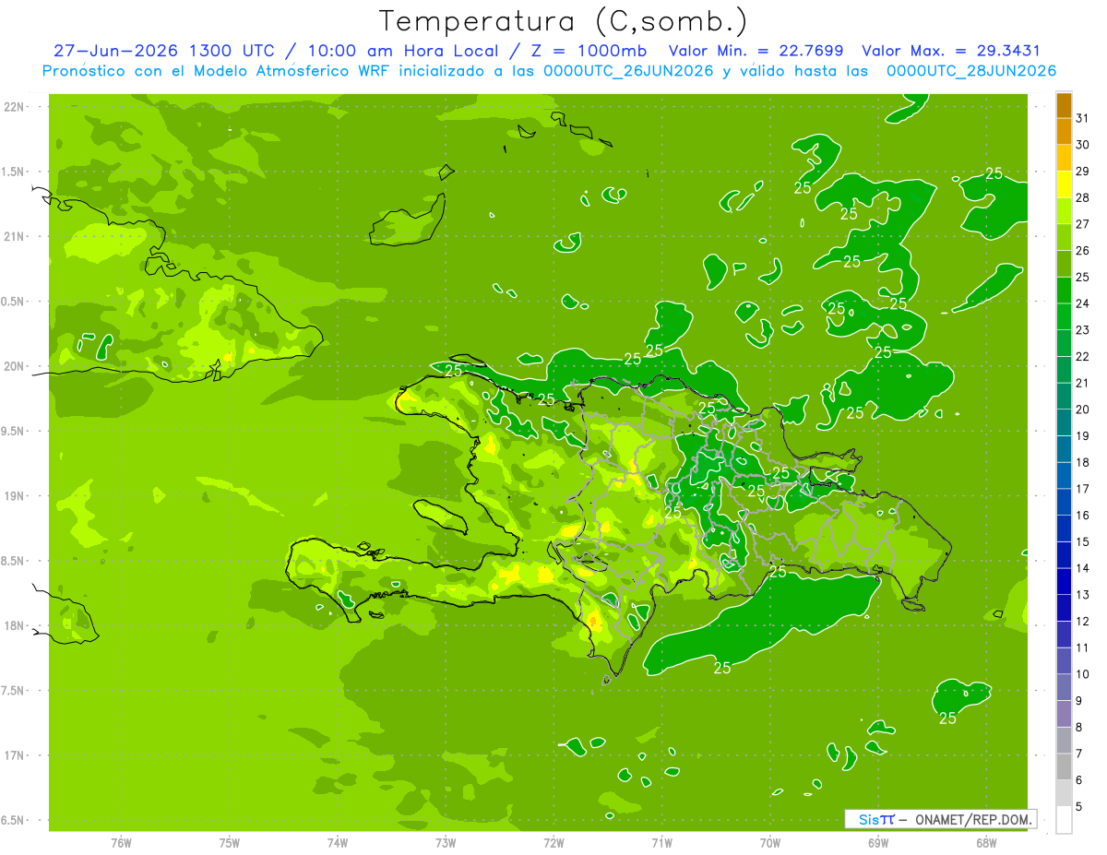Click the '17N' latitude axis label
The image size is (1107, 855).
click(x=15, y=756)
